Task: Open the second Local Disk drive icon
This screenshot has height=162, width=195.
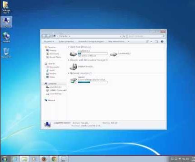Action: tap(113, 54)
